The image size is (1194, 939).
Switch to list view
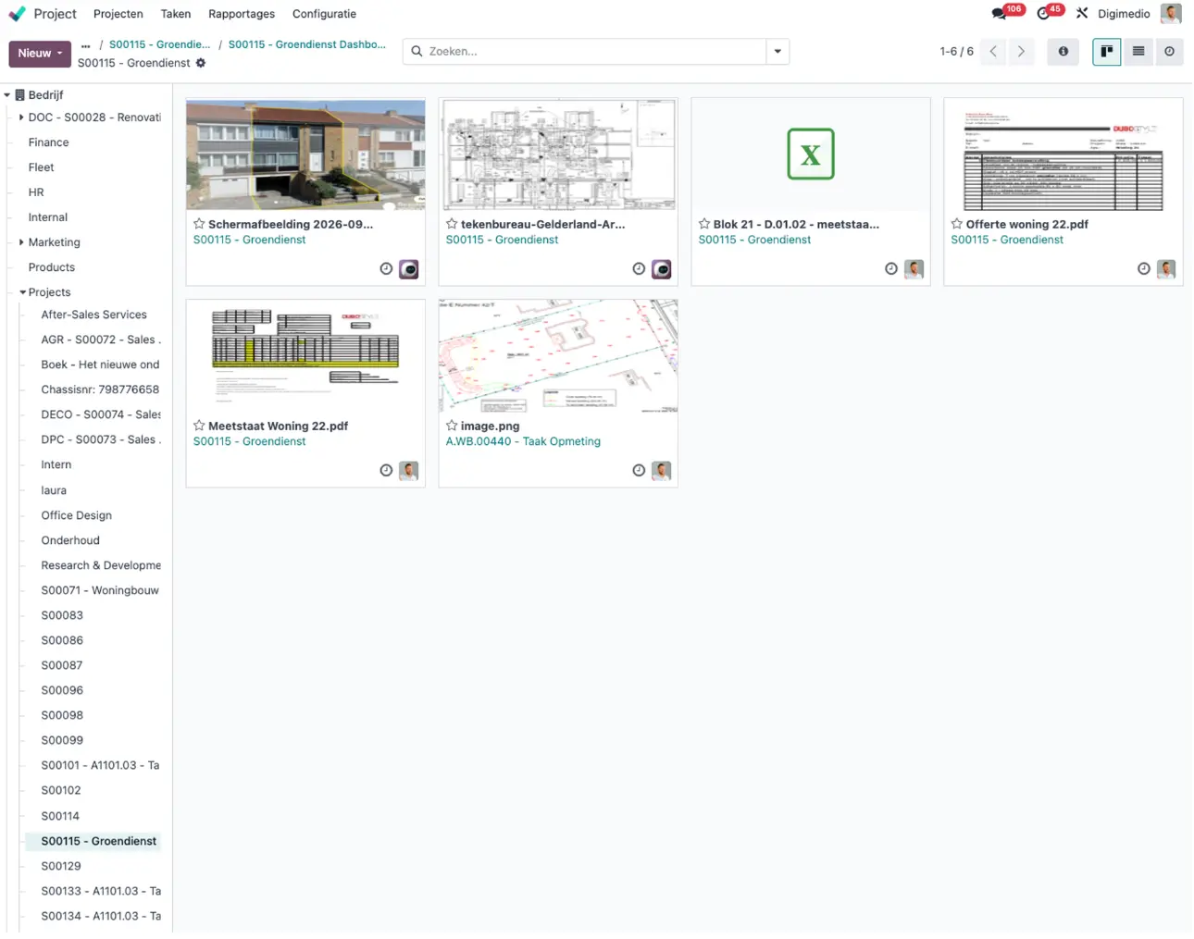(x=1138, y=52)
